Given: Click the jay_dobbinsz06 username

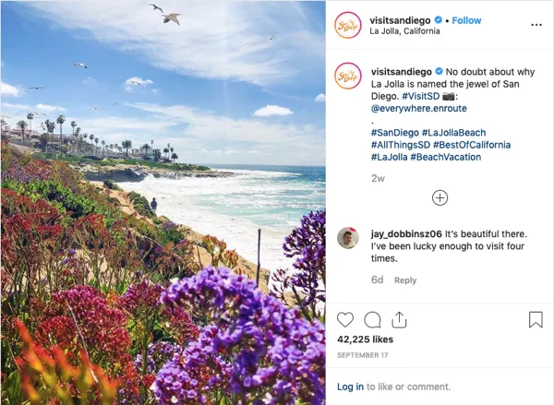Looking at the screenshot, I should 405,232.
